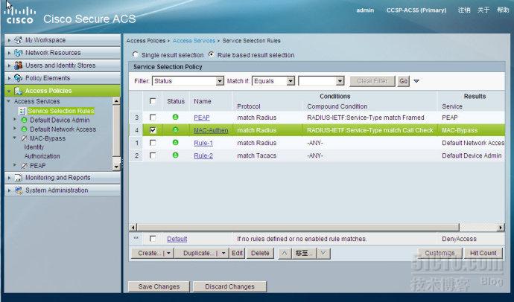Click the Hit Count button
Viewport: 514px width, 302px height.
pyautogui.click(x=483, y=253)
